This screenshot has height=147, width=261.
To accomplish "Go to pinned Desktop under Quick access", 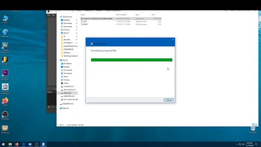I will point(66,20).
